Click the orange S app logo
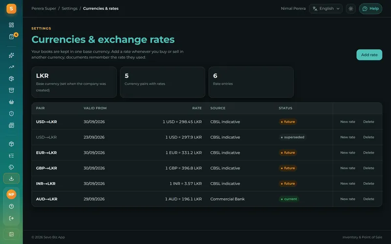The height and width of the screenshot is (244, 391). [x=11, y=9]
